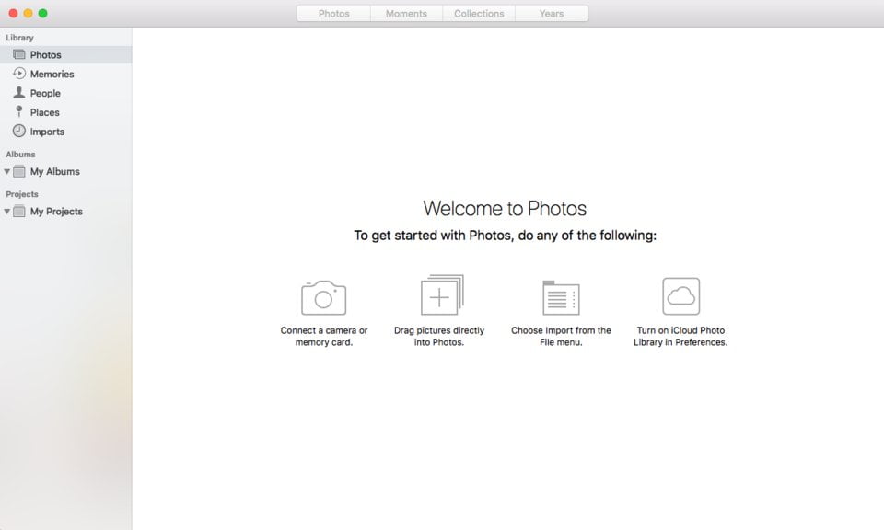
Task: Select My Albums in the sidebar
Action: coord(66,171)
